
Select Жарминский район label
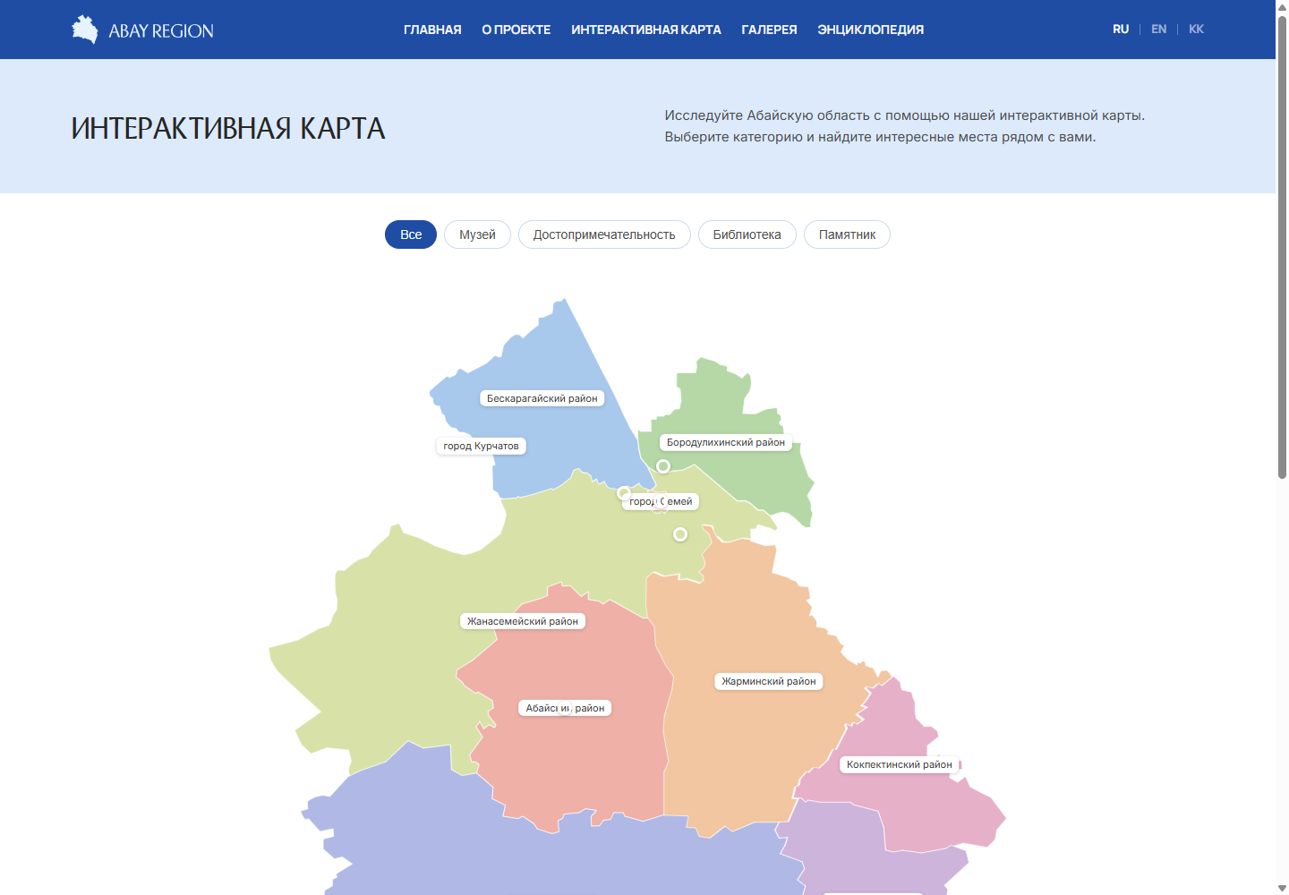(x=769, y=681)
